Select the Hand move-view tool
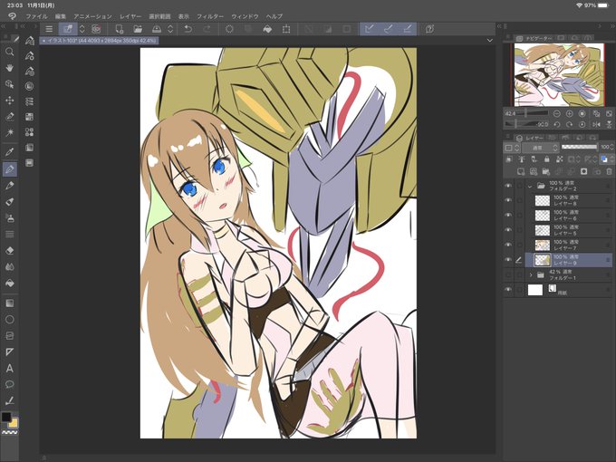 coord(10,68)
